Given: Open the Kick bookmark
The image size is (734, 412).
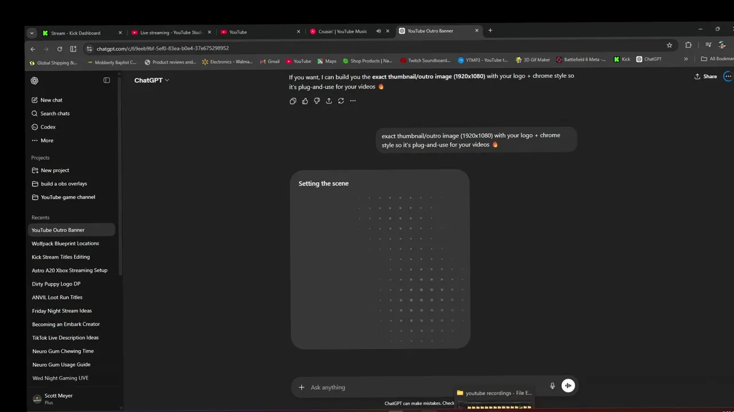Looking at the screenshot, I should pos(622,59).
